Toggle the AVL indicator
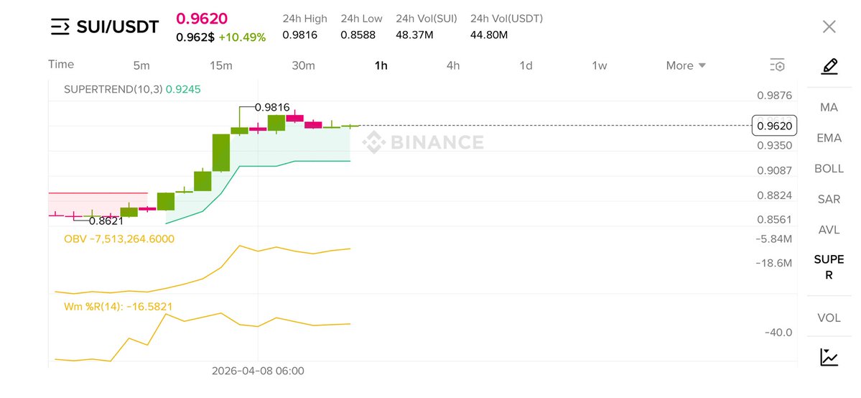 point(829,230)
